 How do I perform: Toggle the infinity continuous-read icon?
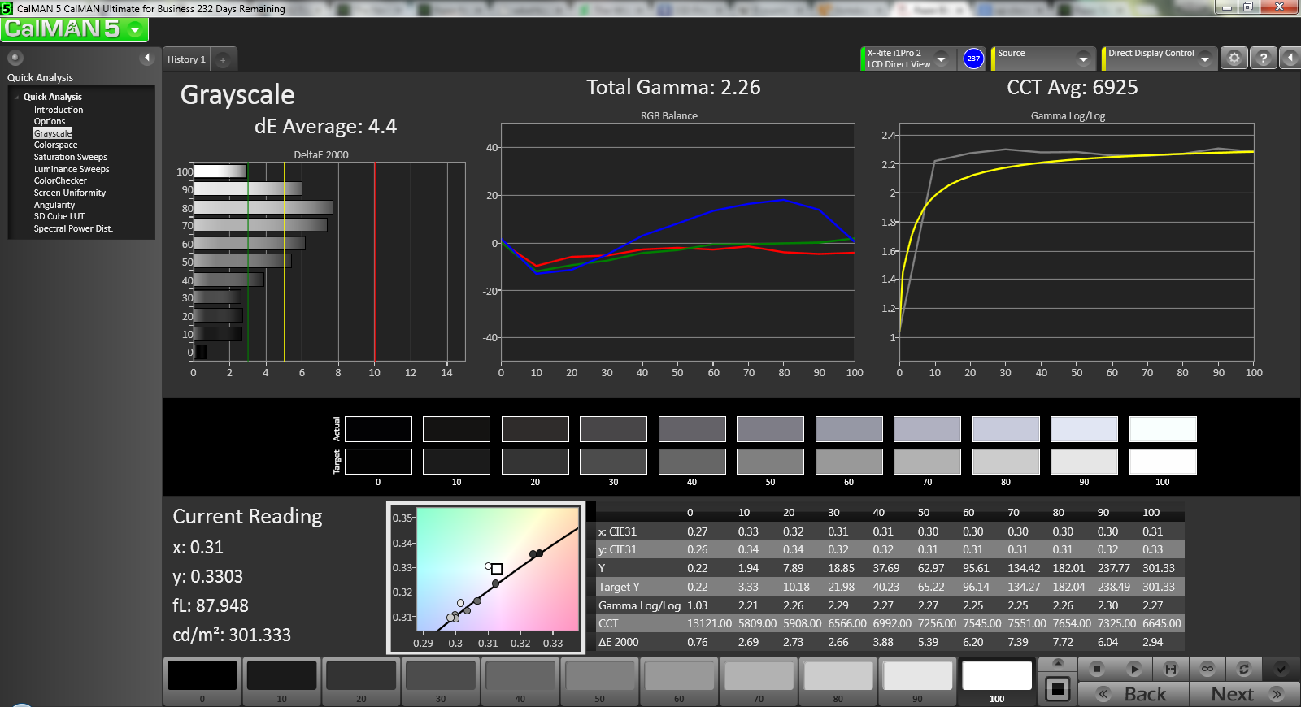pyautogui.click(x=1207, y=669)
